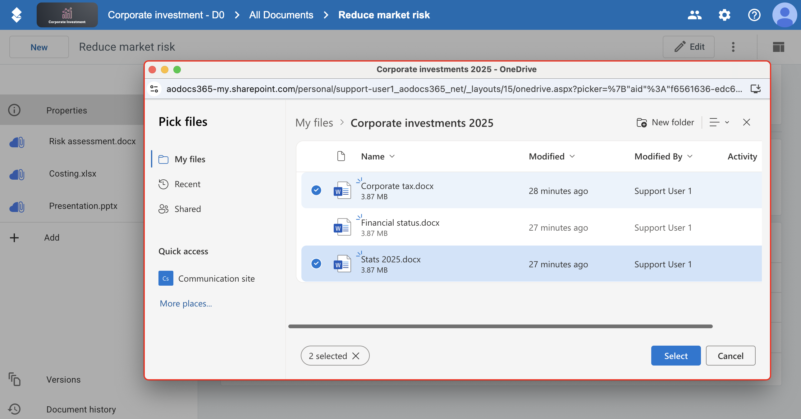Uncheck the Stats 2025.docx checkbox
The width and height of the screenshot is (801, 419).
[x=316, y=264]
